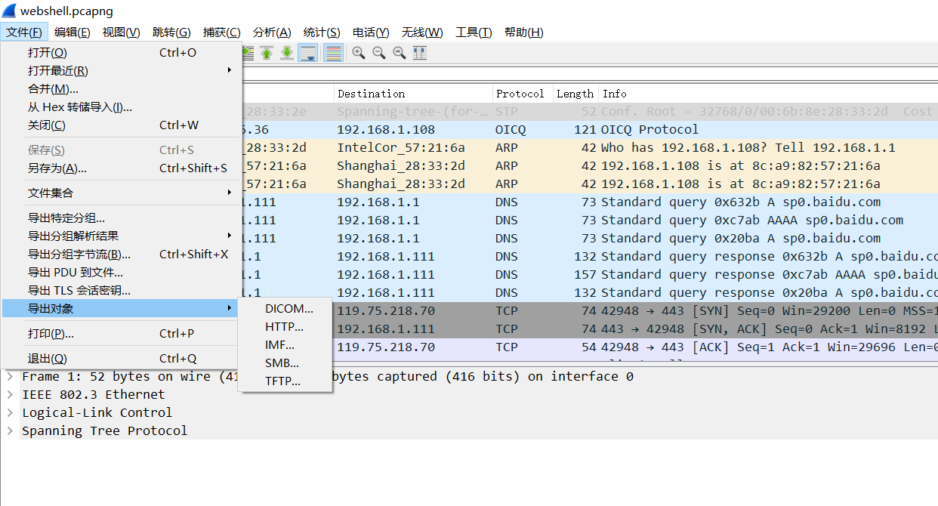This screenshot has height=506, width=938.
Task: Open the 无线(W) menu
Action: pos(422,32)
